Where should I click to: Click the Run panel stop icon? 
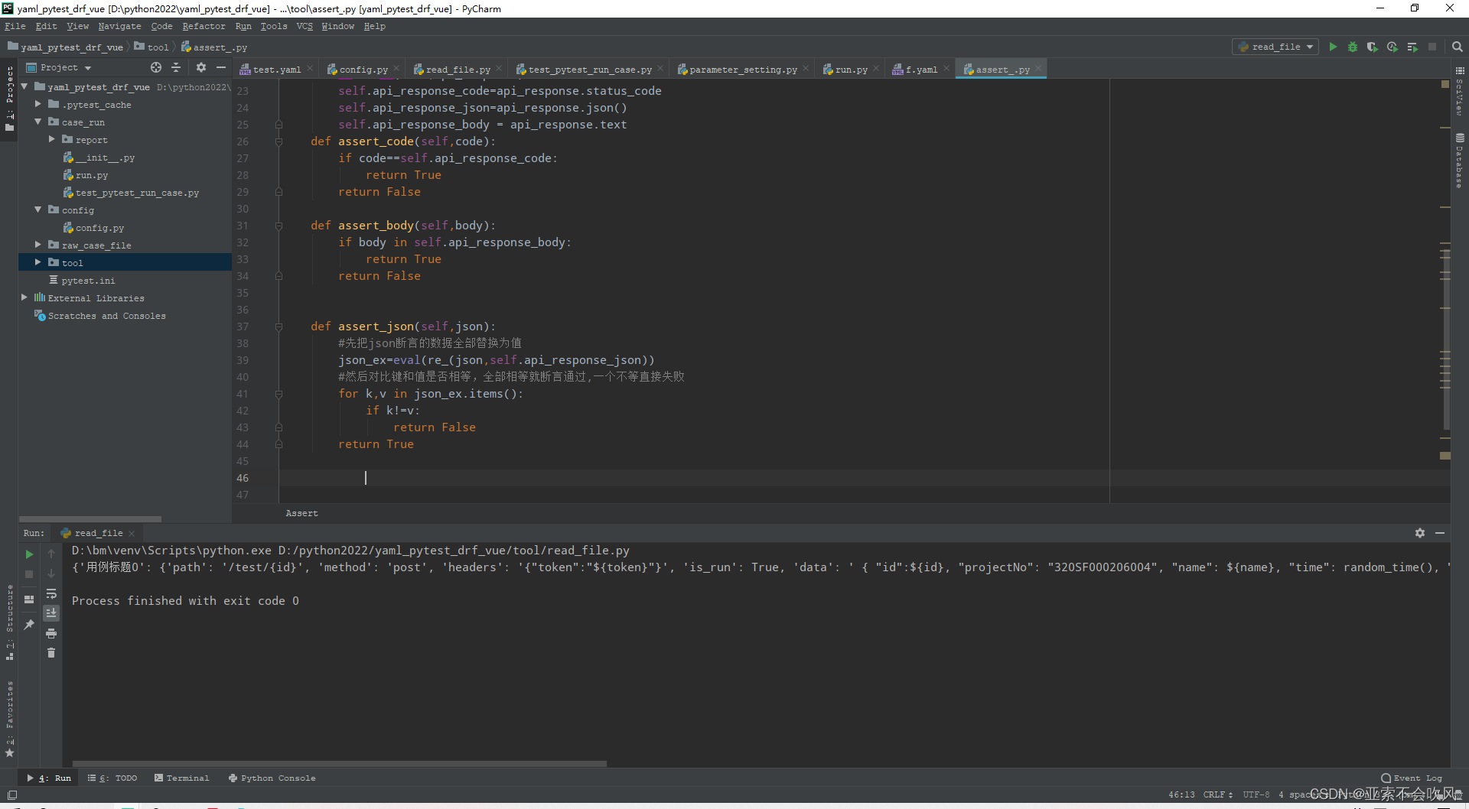click(x=29, y=573)
